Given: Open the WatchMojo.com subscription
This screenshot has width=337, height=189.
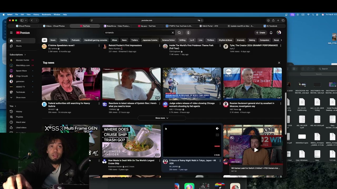Looking at the screenshot, I should (x=21, y=65).
